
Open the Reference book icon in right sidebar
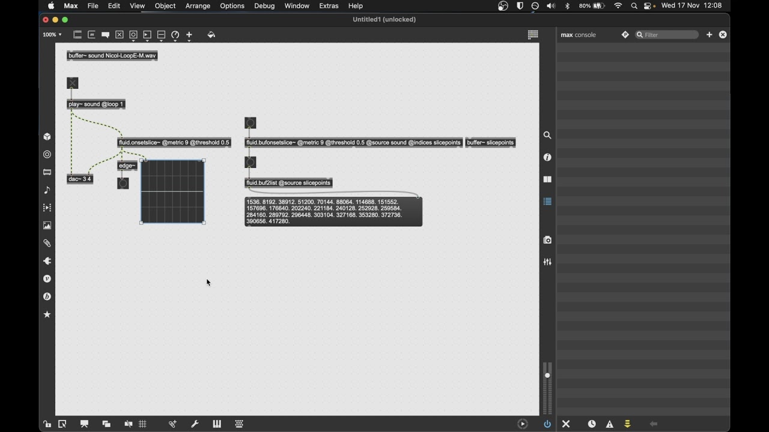[x=547, y=179]
